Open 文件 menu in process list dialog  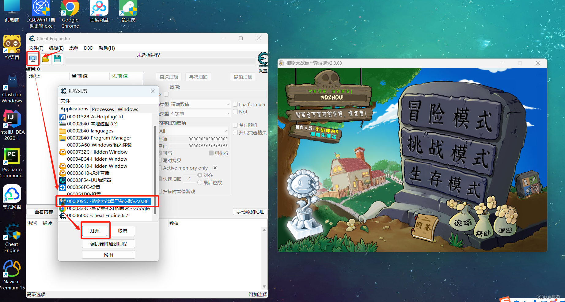[65, 101]
